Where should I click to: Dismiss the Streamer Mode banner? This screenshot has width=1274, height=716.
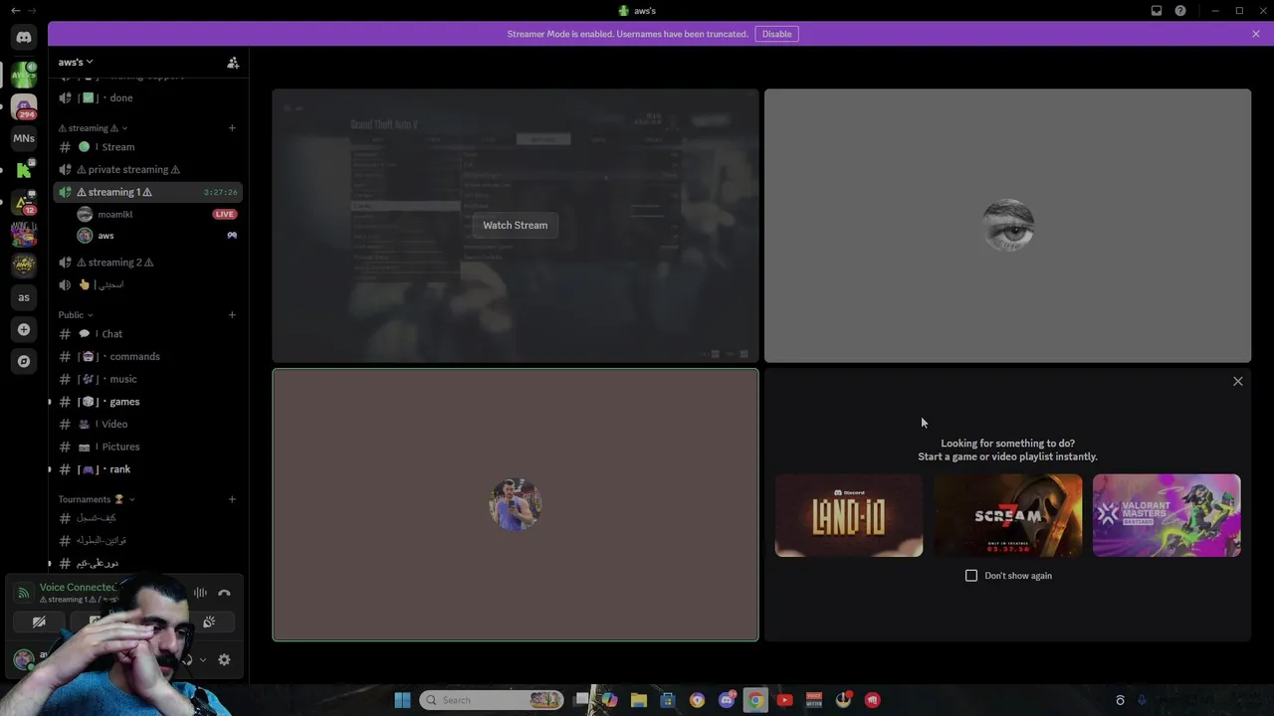(x=1256, y=34)
